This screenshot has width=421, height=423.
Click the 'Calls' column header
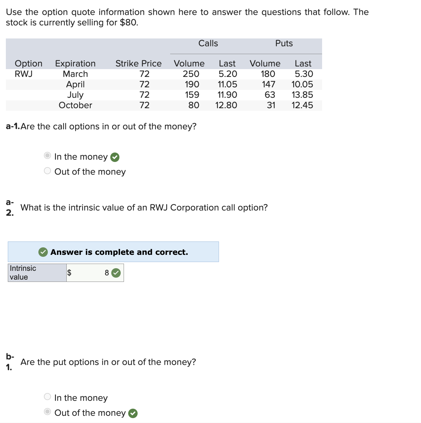208,43
